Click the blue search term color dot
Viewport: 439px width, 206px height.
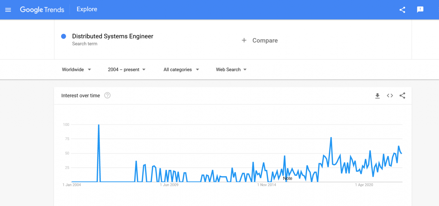[63, 36]
